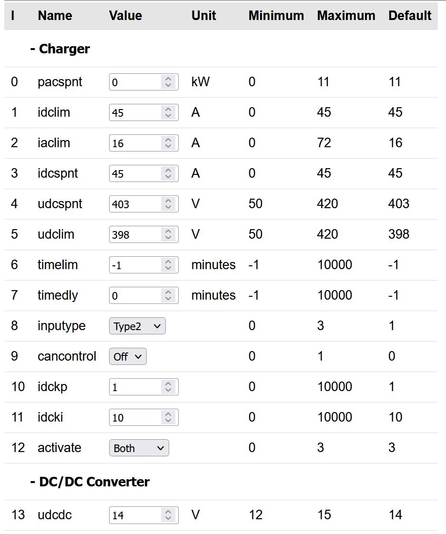Click the Name column header
This screenshot has height=534, width=446.
pos(55,16)
